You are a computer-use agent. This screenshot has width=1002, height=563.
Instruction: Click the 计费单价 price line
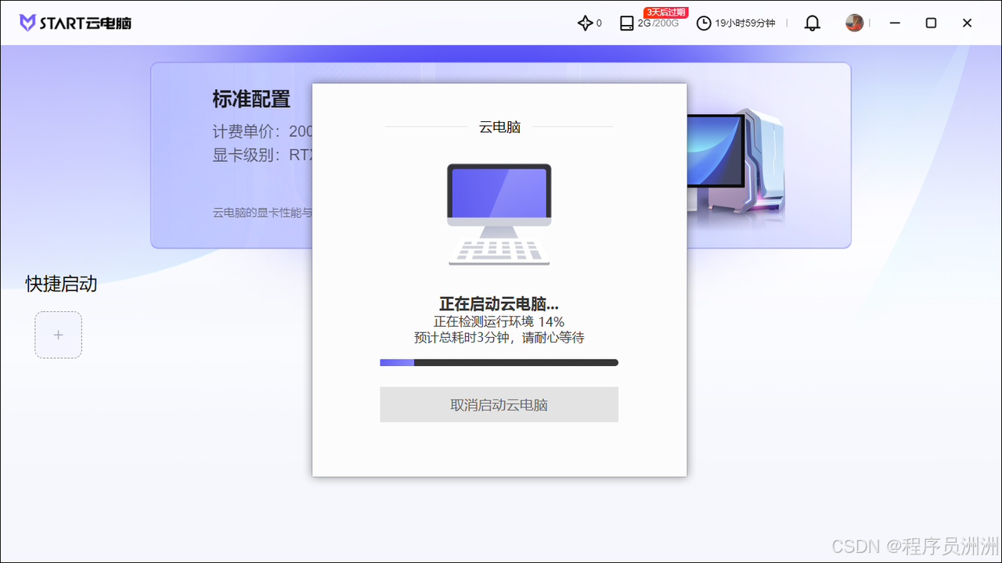tap(262, 131)
